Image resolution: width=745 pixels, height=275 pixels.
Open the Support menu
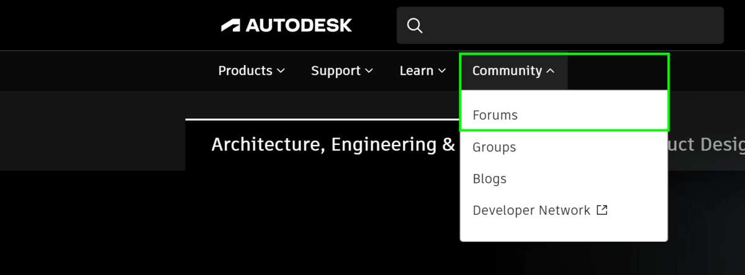point(336,71)
